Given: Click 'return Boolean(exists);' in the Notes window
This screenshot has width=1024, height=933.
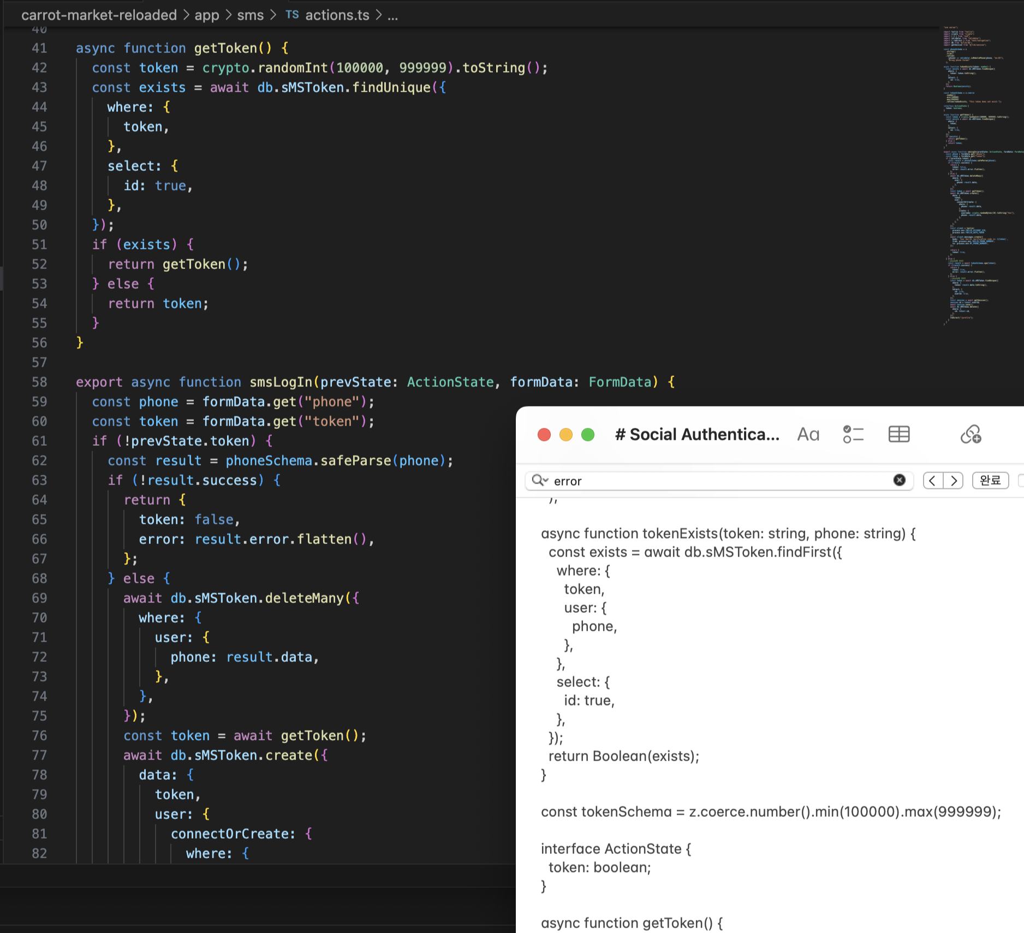Looking at the screenshot, I should [x=623, y=756].
